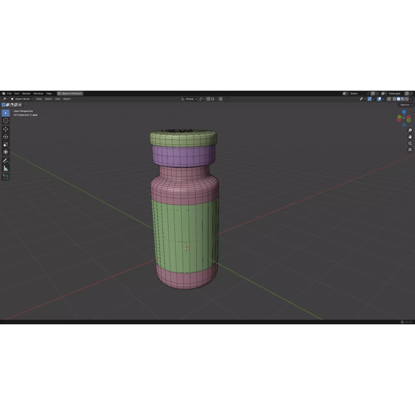This screenshot has height=415, width=415.
Task: Toggle X-ray mode
Action: point(389,99)
